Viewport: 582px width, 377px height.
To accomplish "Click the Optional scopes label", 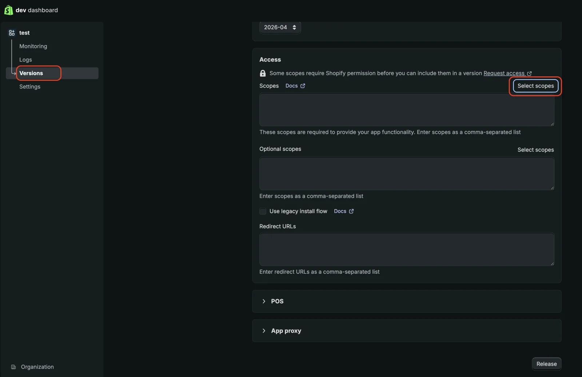I will pyautogui.click(x=280, y=149).
